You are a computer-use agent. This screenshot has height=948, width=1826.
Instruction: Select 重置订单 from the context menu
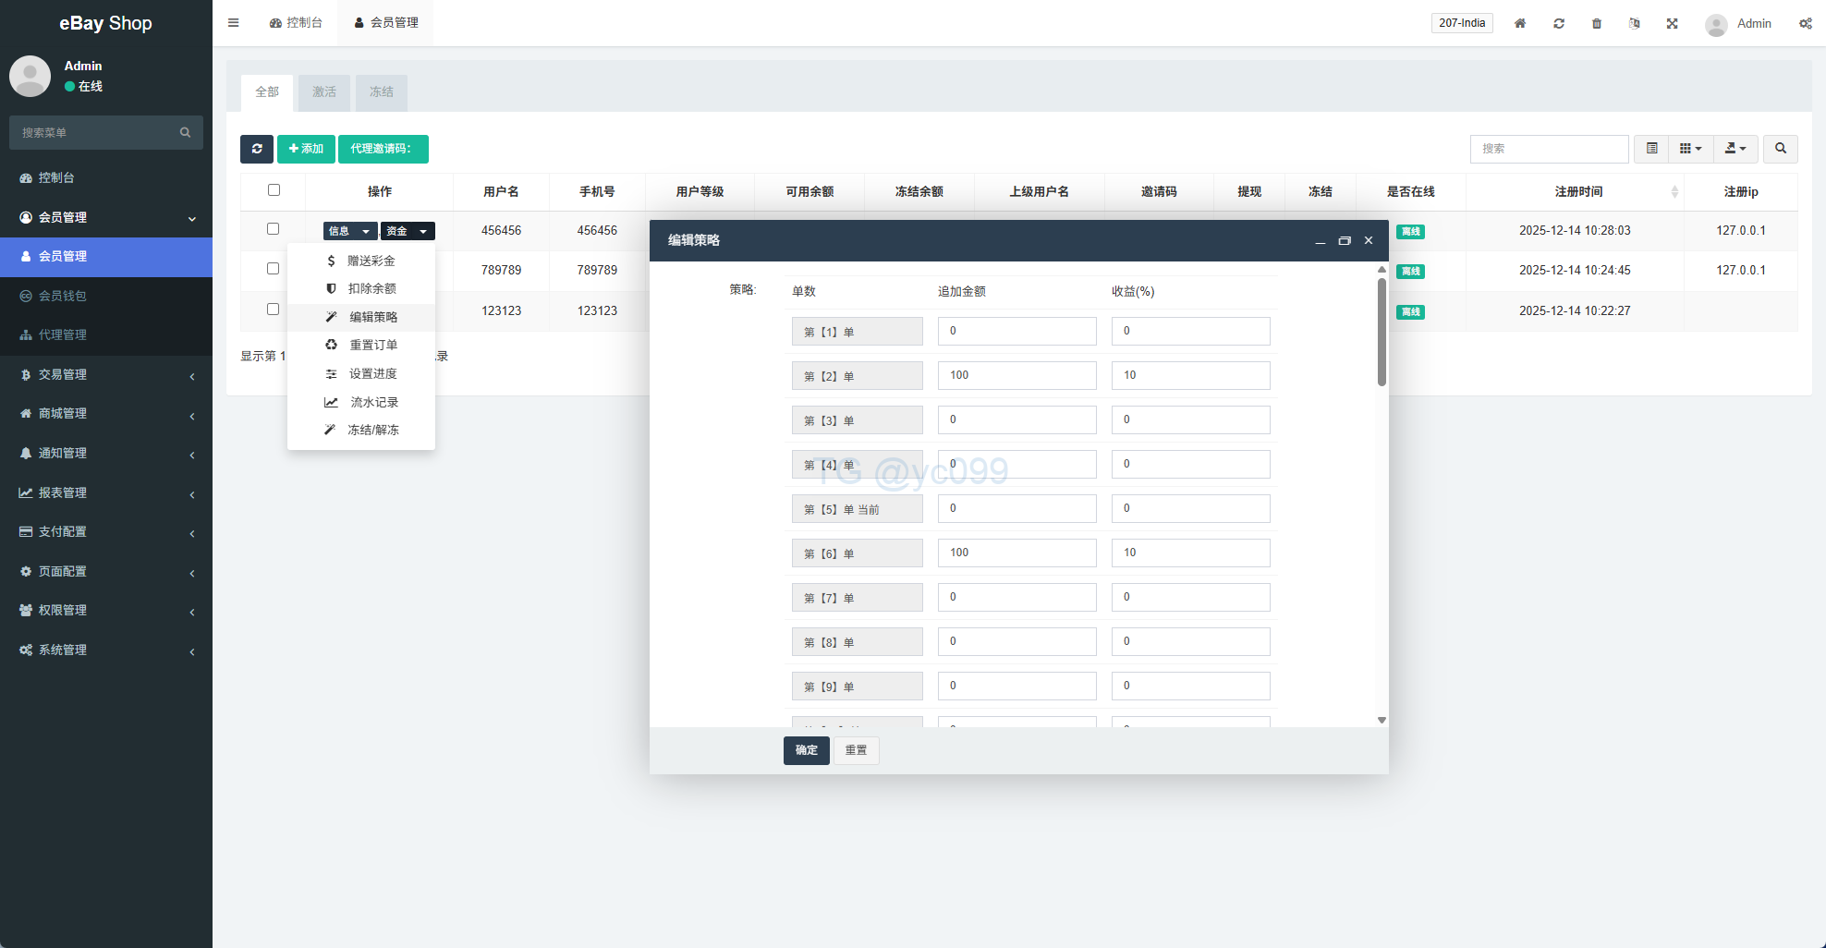coord(372,345)
